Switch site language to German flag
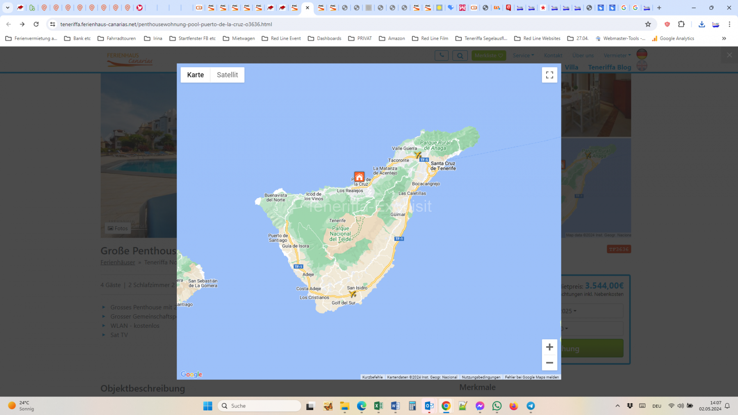 tap(642, 54)
